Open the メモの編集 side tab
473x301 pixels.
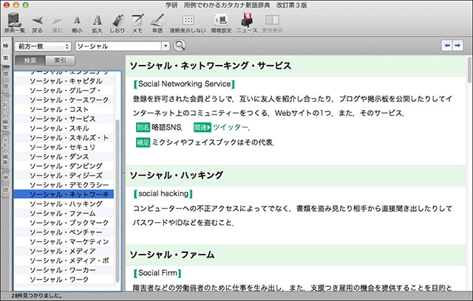[x=5, y=151]
